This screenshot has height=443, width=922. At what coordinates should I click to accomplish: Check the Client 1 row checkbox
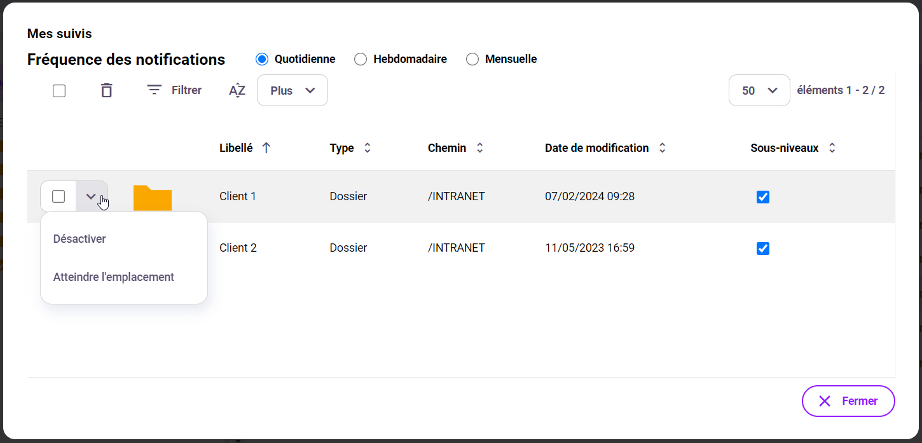coord(58,196)
